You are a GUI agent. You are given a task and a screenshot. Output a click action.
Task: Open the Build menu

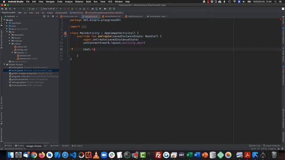pos(89,2)
